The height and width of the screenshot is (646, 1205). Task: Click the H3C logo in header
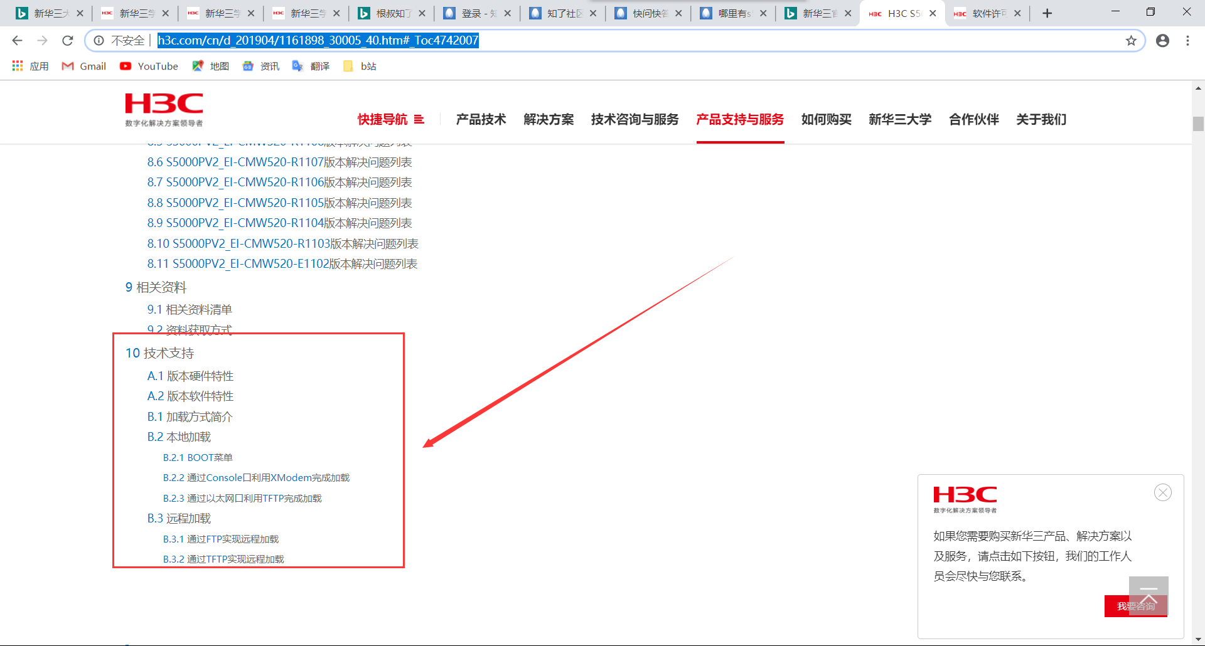click(x=164, y=110)
